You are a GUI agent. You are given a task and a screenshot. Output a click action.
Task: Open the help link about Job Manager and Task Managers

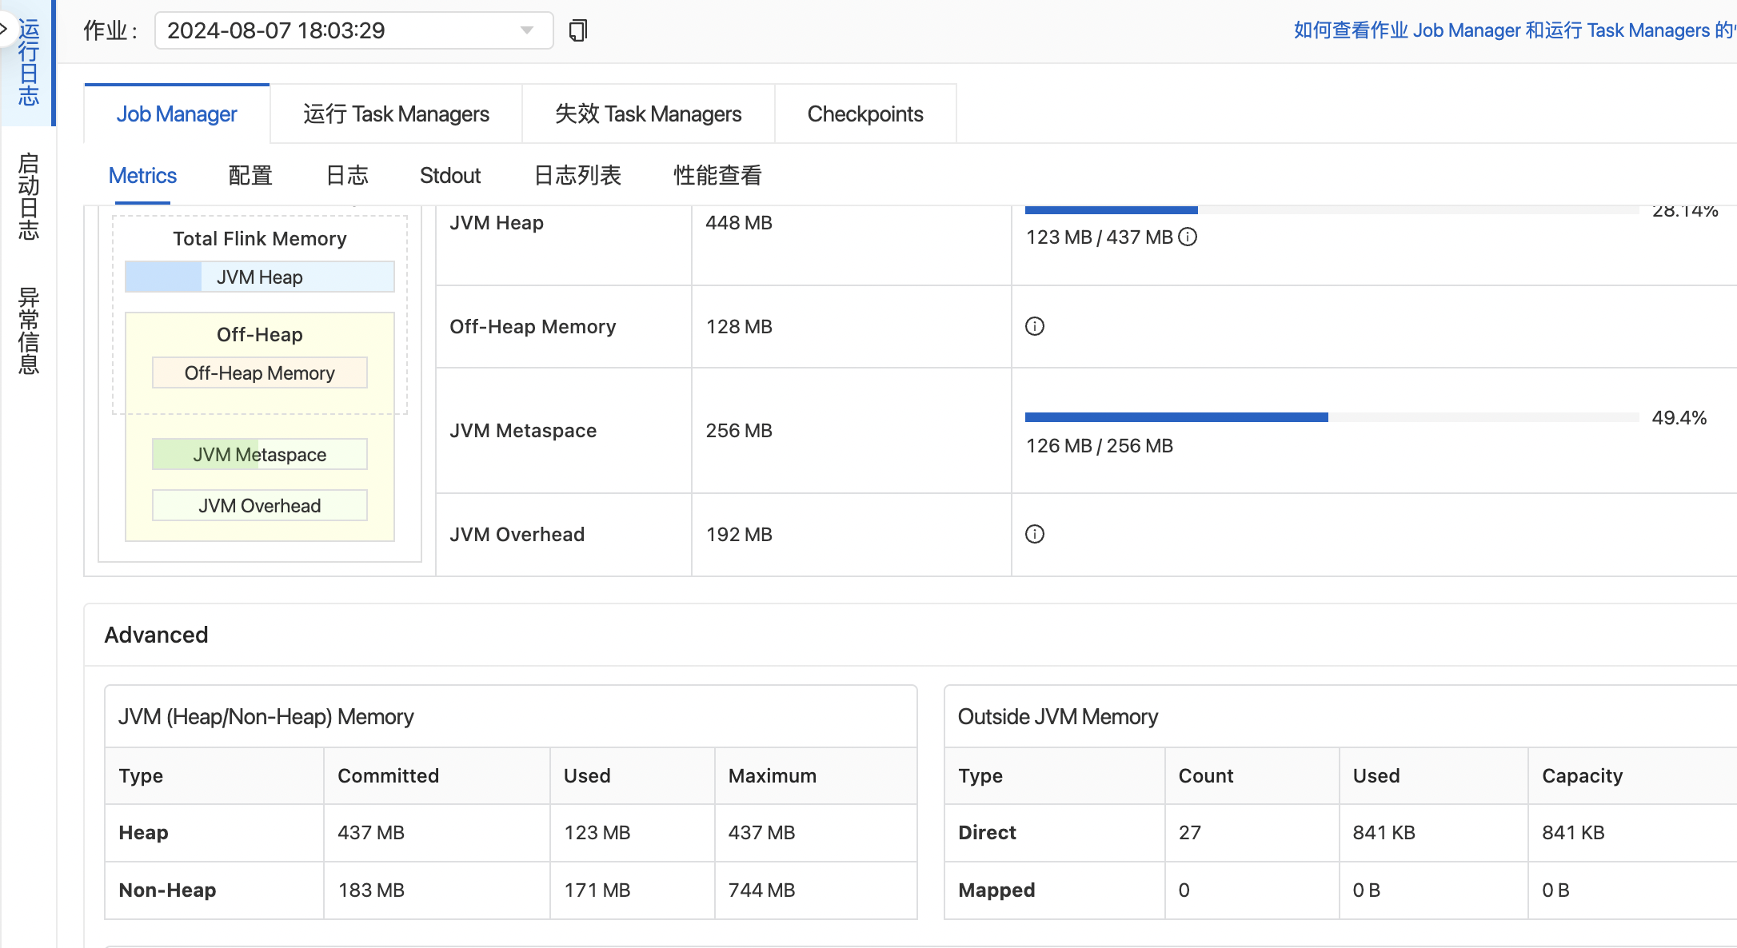click(x=1515, y=30)
